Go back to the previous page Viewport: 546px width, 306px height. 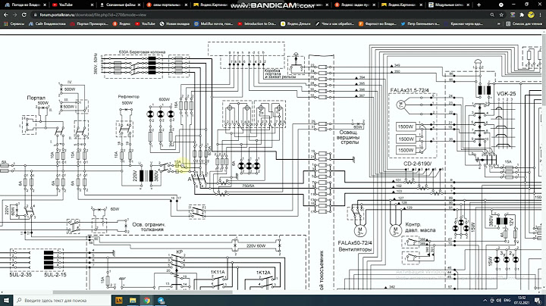[5, 15]
